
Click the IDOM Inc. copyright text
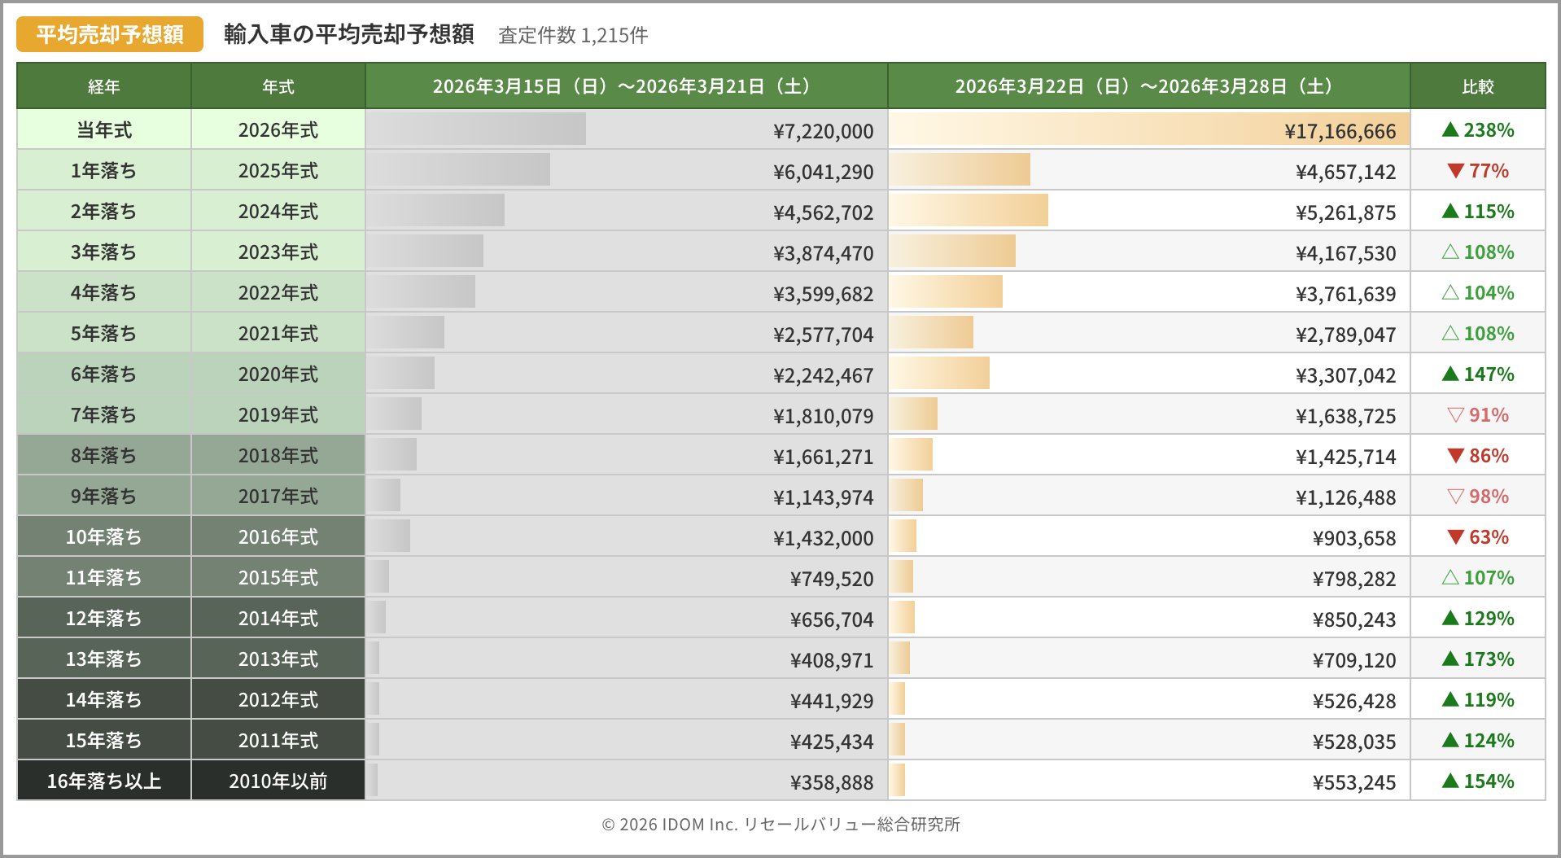(x=780, y=825)
